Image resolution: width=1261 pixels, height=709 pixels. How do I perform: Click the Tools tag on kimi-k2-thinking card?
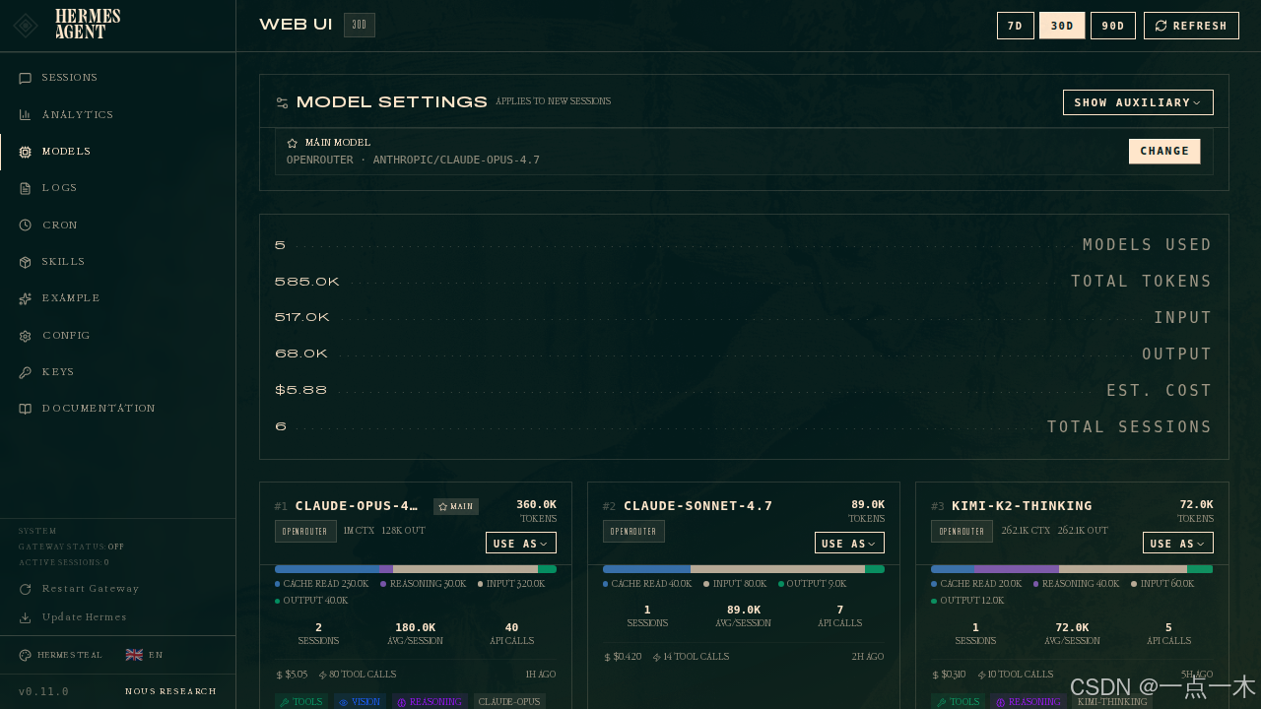point(958,702)
